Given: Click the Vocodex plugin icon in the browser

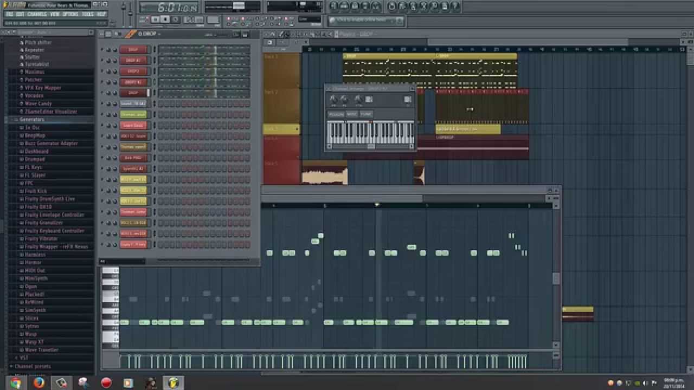Looking at the screenshot, I should click(22, 95).
